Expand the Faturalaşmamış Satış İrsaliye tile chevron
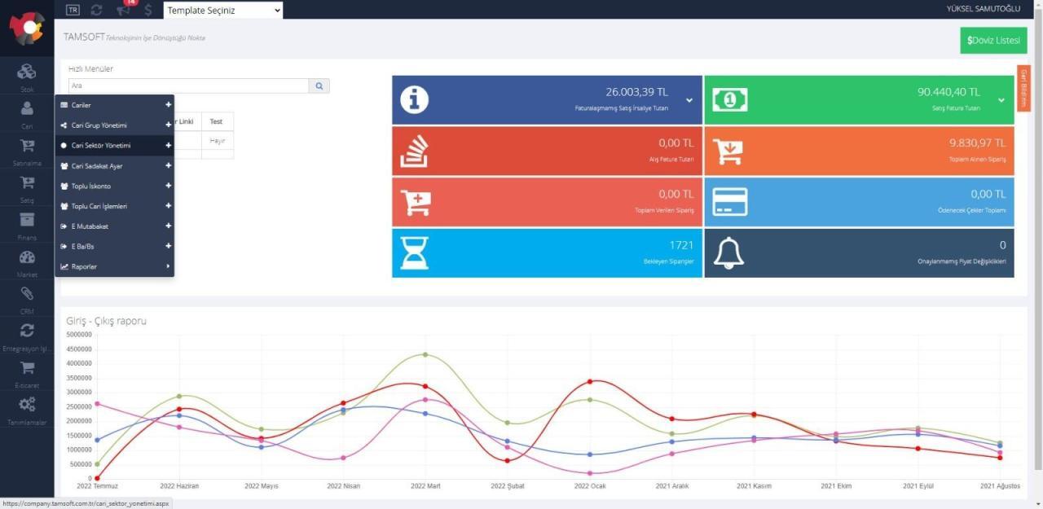Screen dimensions: 1043x509 click(x=689, y=100)
